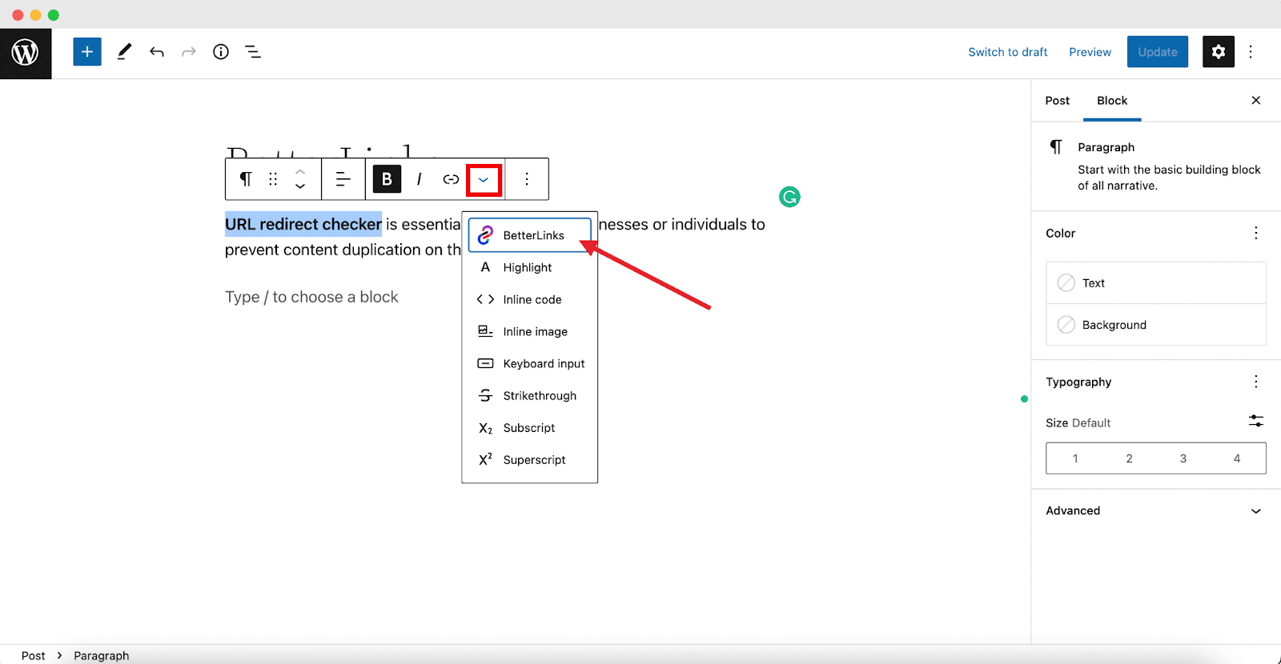Move block up with up chevron
Screen dimensions: 1281x664
[300, 171]
